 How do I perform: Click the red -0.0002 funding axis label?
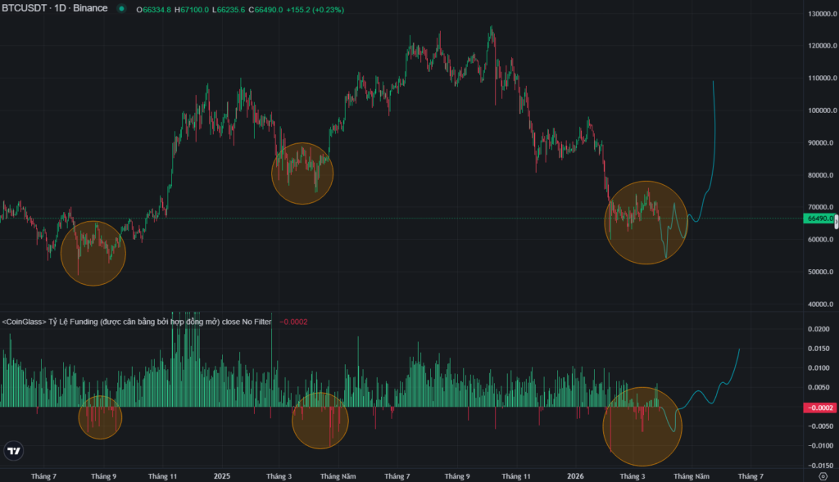click(x=819, y=408)
